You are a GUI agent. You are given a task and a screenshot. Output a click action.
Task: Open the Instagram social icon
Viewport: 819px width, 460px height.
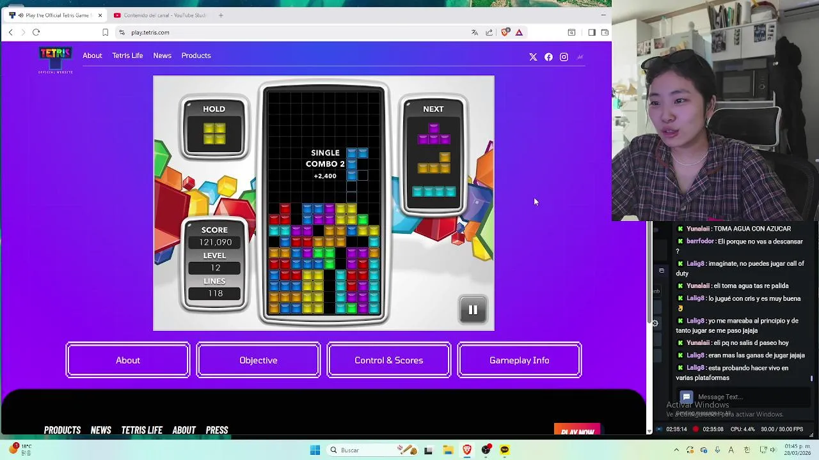click(564, 57)
